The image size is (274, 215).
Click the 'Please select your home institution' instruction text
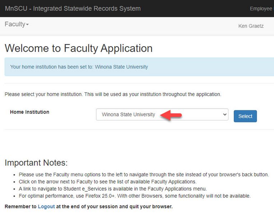113,95
